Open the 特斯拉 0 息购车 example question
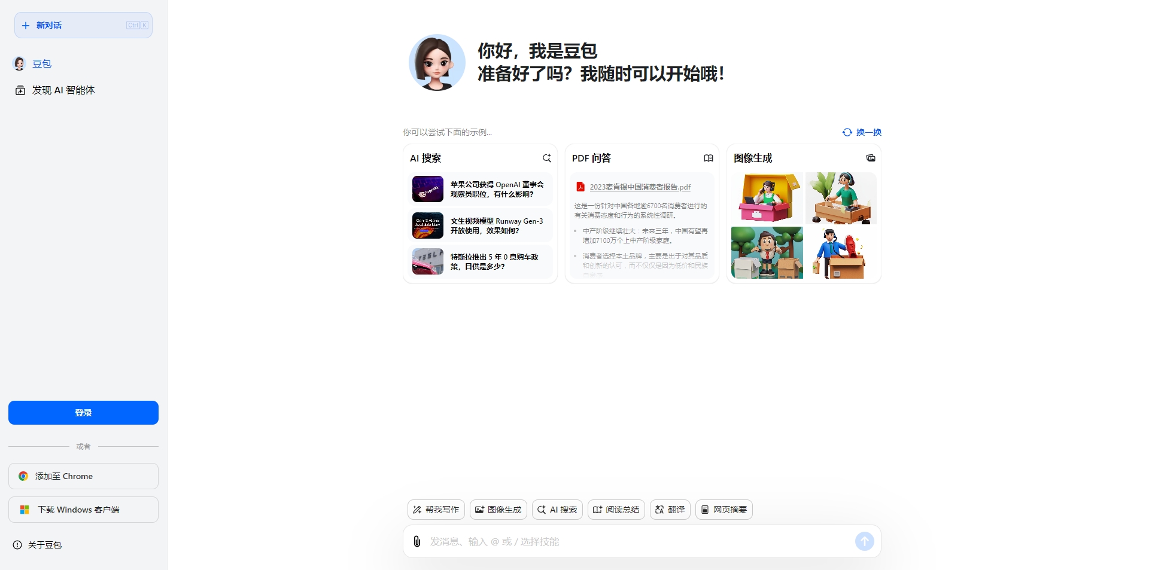The image size is (1149, 570). pos(480,261)
